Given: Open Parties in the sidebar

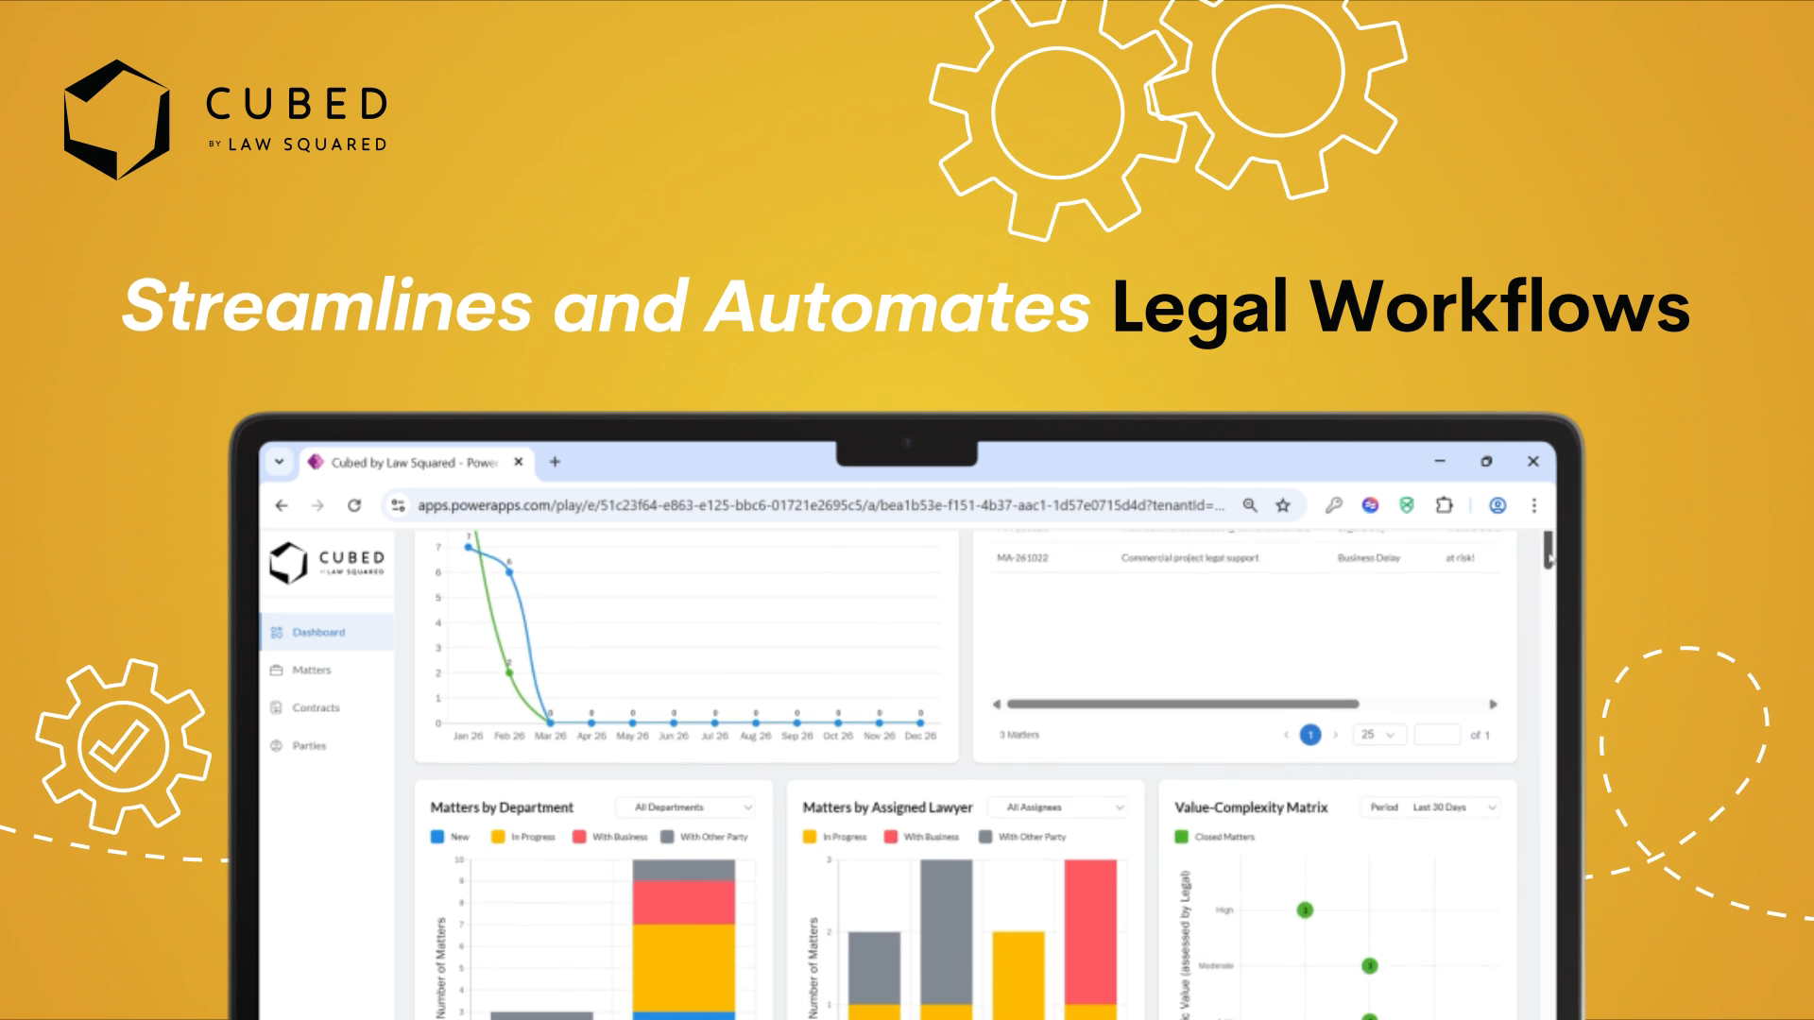Looking at the screenshot, I should (x=327, y=745).
